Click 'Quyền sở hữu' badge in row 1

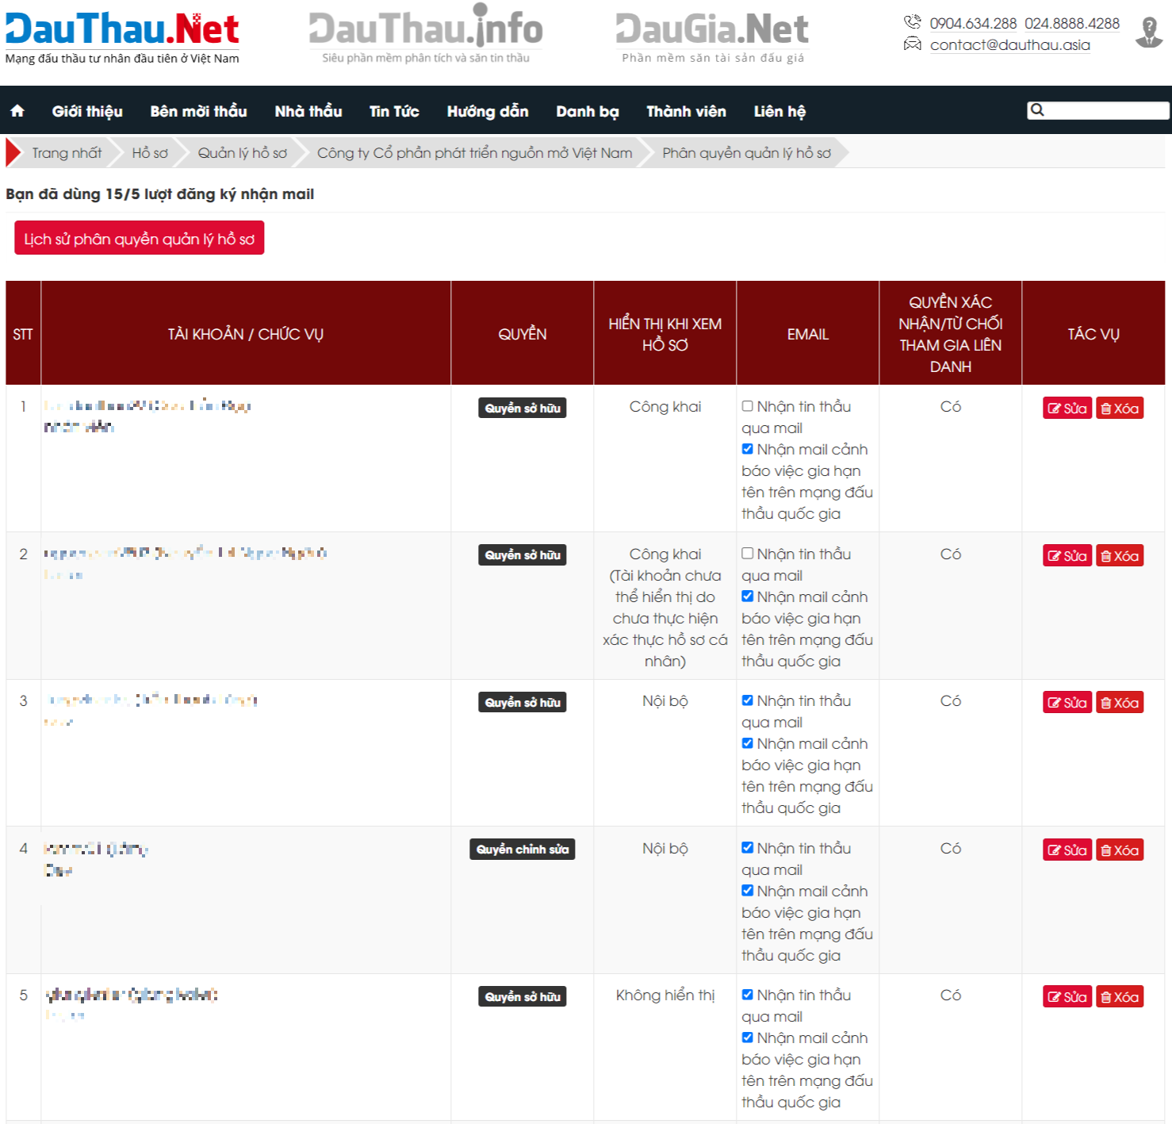(x=523, y=409)
